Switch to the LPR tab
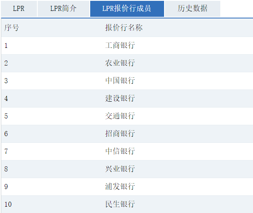This screenshot has width=253, height=213. click(19, 9)
